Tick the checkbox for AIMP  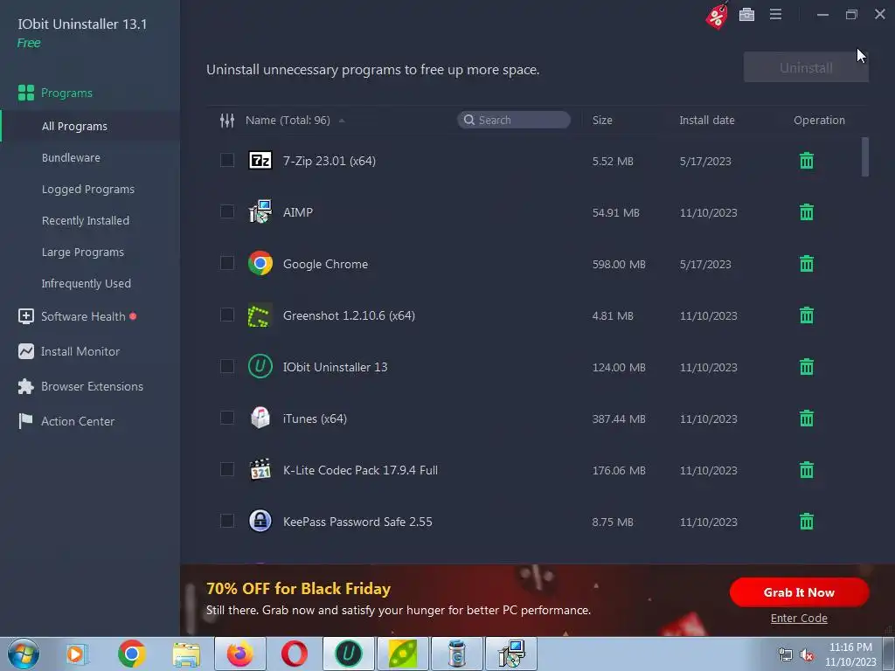tap(227, 211)
